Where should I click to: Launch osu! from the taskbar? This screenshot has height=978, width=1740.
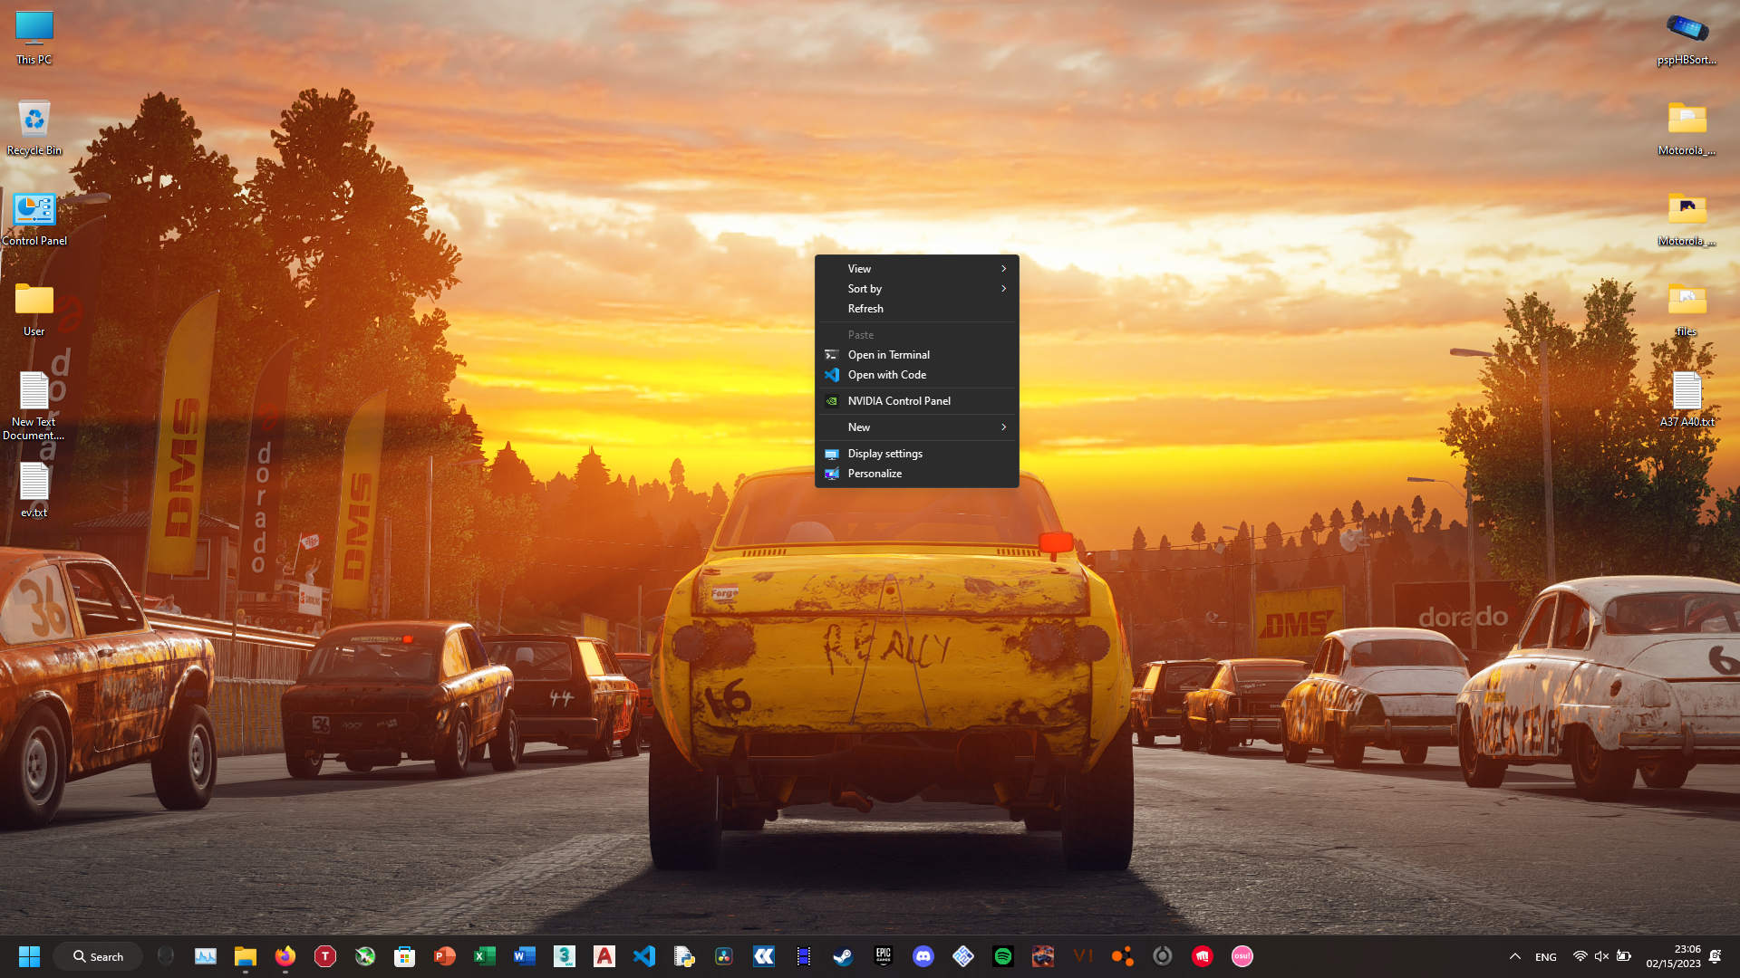point(1242,956)
